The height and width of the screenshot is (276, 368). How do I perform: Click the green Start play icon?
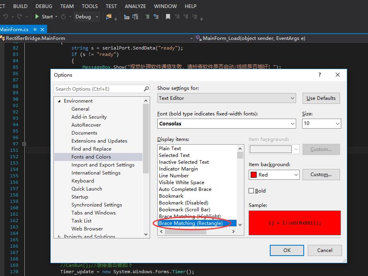pyautogui.click(x=37, y=16)
